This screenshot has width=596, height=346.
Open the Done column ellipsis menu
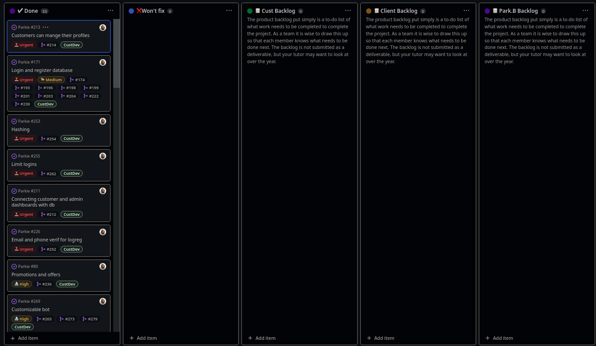click(111, 10)
